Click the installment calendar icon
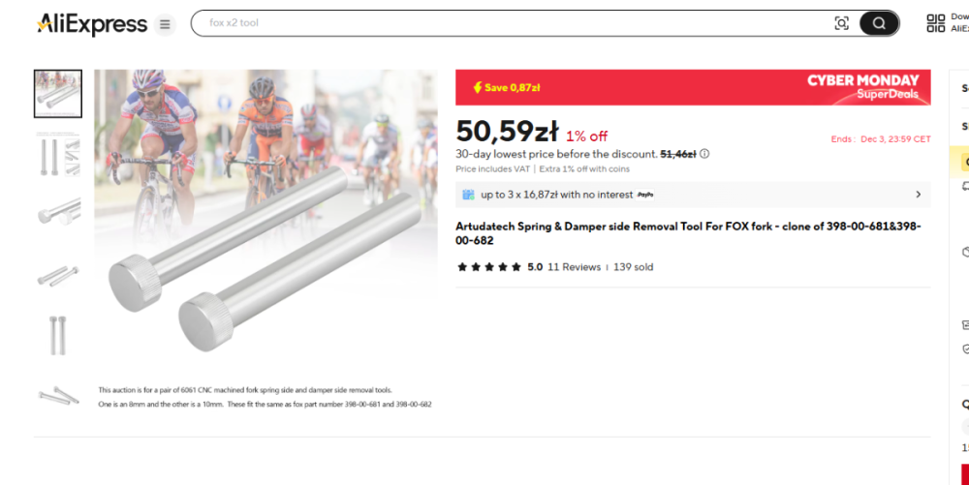 [x=469, y=195]
